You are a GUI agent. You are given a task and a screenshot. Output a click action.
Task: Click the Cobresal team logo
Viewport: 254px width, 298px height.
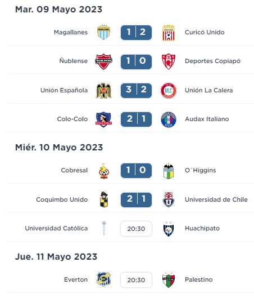104,171
